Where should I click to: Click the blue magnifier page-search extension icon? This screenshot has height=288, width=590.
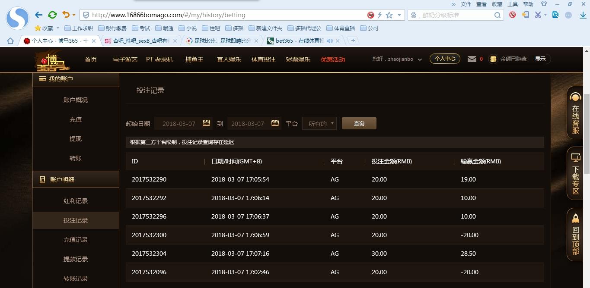(x=555, y=15)
